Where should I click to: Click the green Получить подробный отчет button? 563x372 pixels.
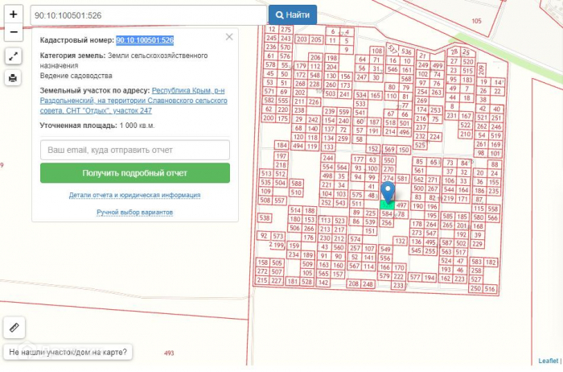click(x=135, y=173)
